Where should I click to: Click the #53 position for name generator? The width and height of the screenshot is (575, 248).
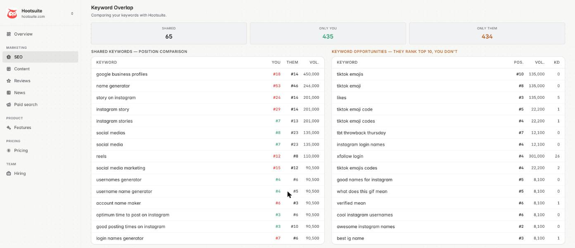point(277,86)
